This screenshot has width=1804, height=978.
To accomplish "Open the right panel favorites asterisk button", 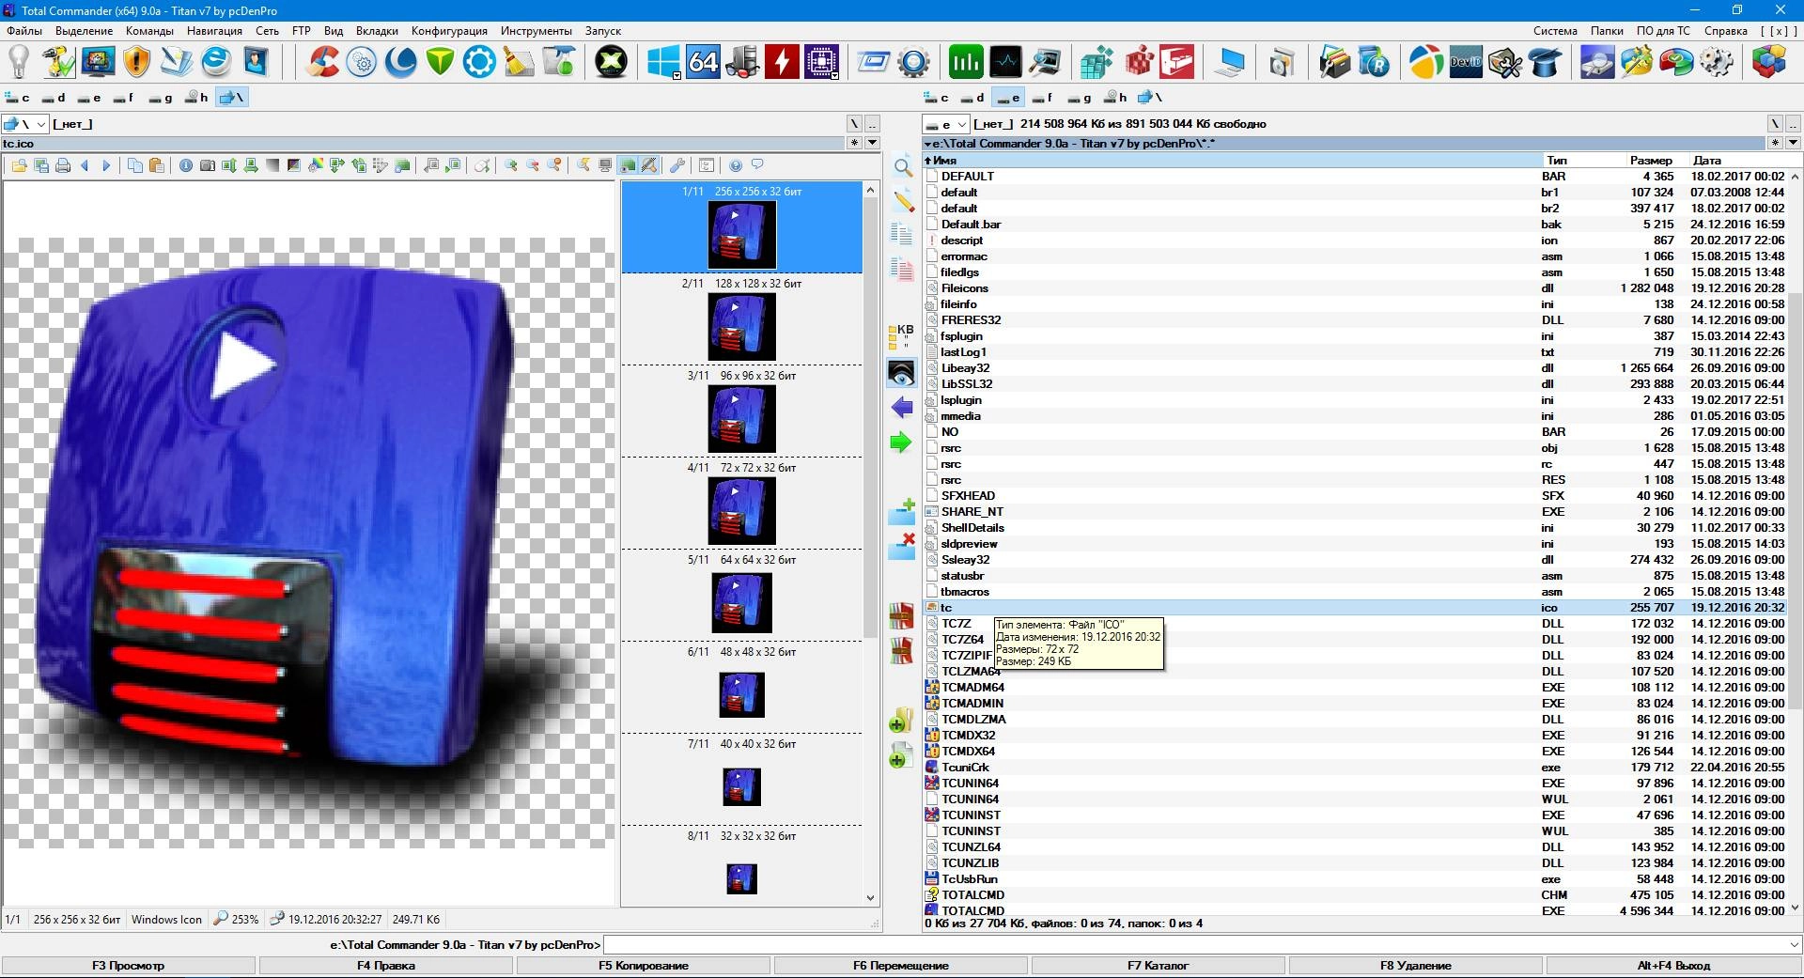I will (x=1775, y=143).
